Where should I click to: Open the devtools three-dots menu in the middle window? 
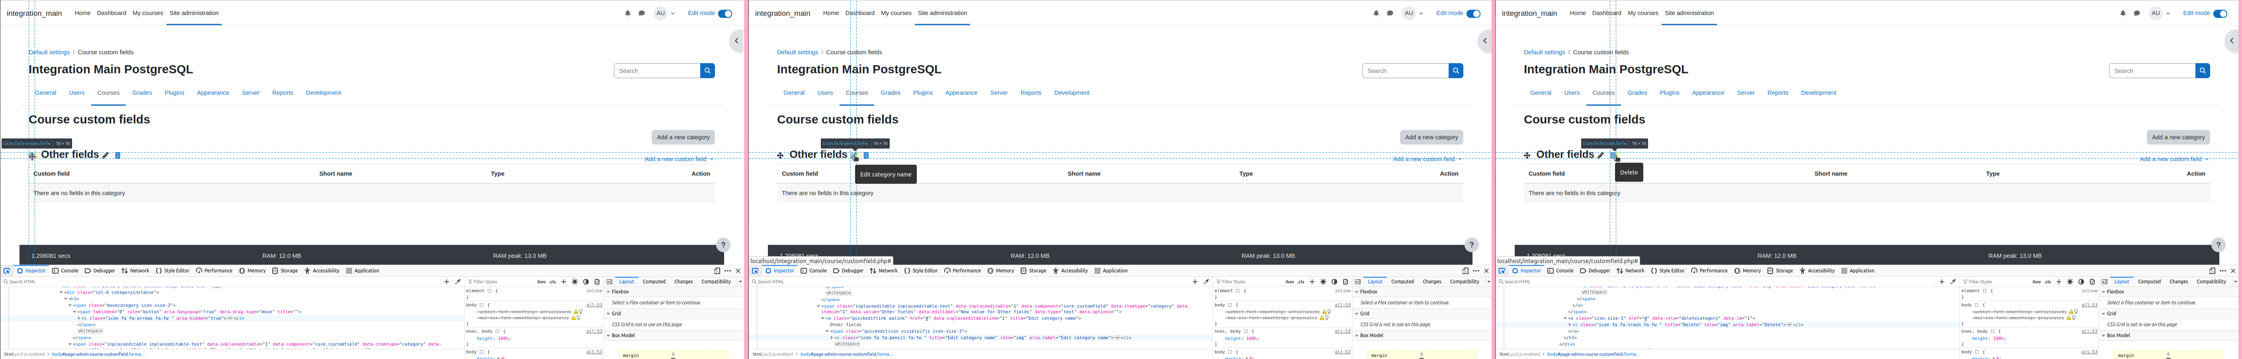[x=1476, y=270]
